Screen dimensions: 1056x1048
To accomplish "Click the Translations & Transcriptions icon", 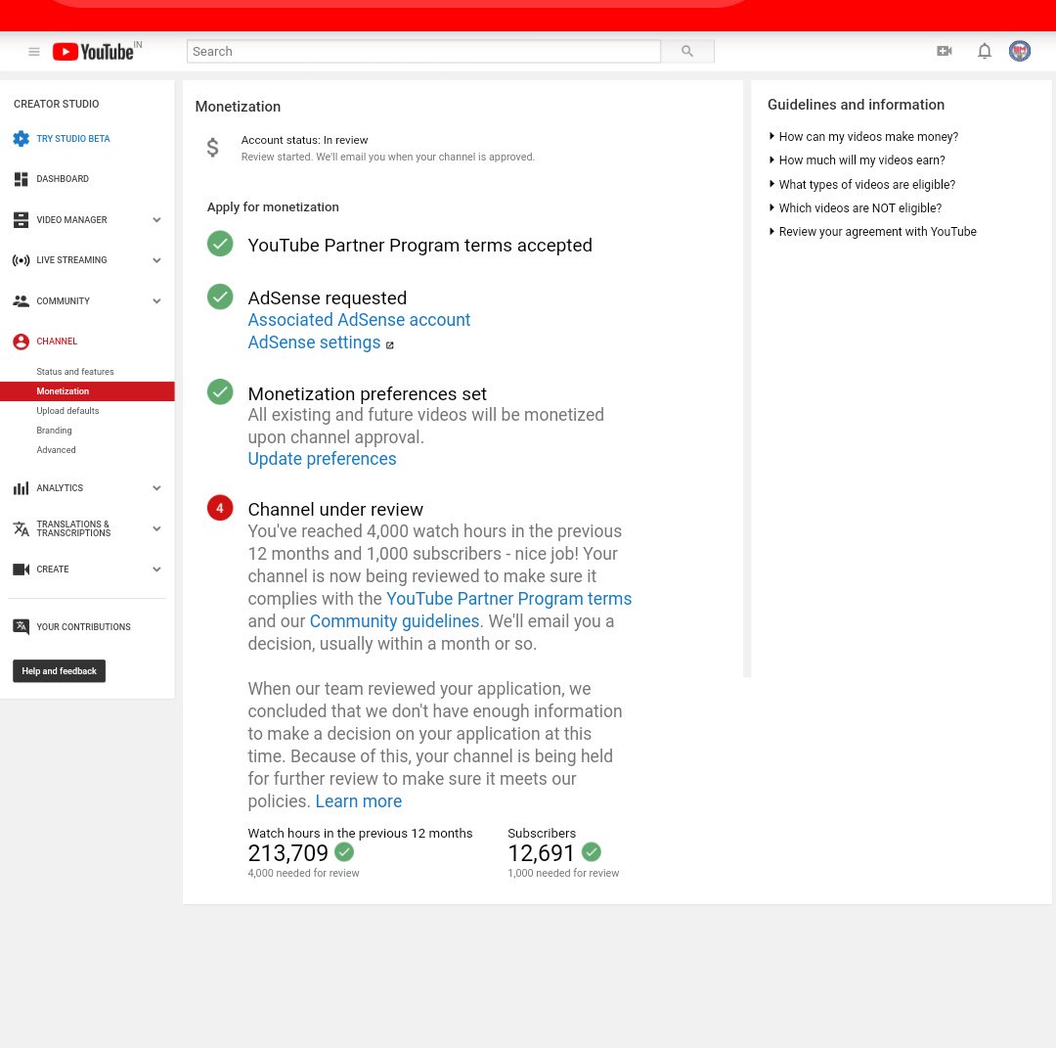I will coord(21,529).
